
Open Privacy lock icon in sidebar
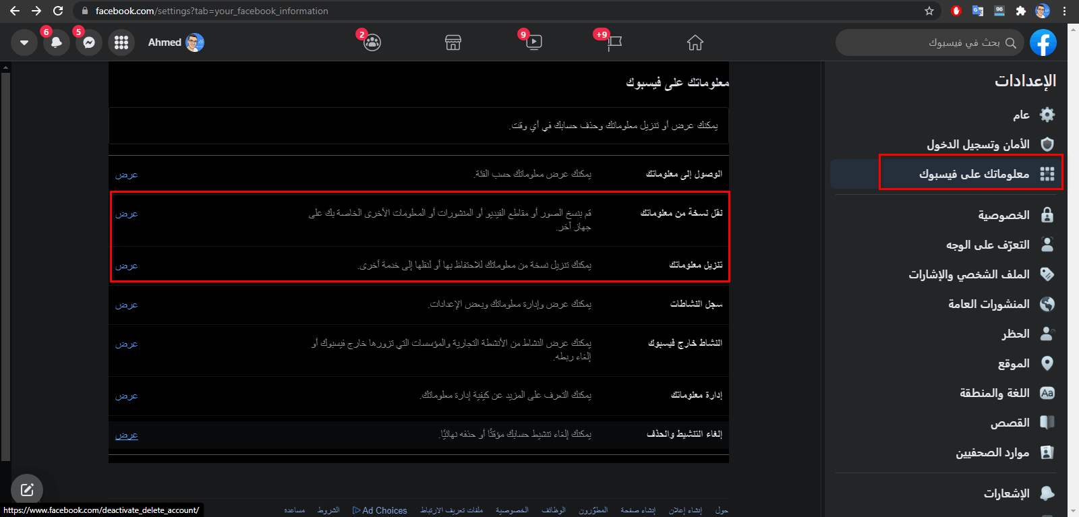pos(1047,215)
